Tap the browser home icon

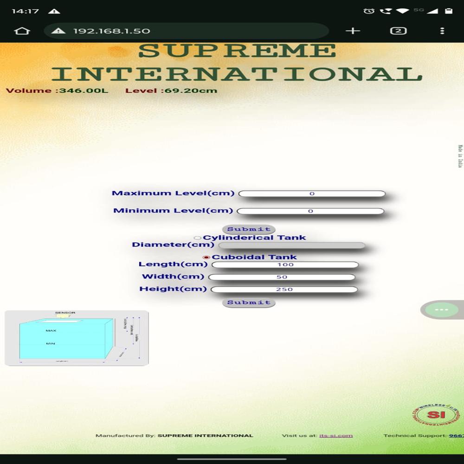pos(22,31)
